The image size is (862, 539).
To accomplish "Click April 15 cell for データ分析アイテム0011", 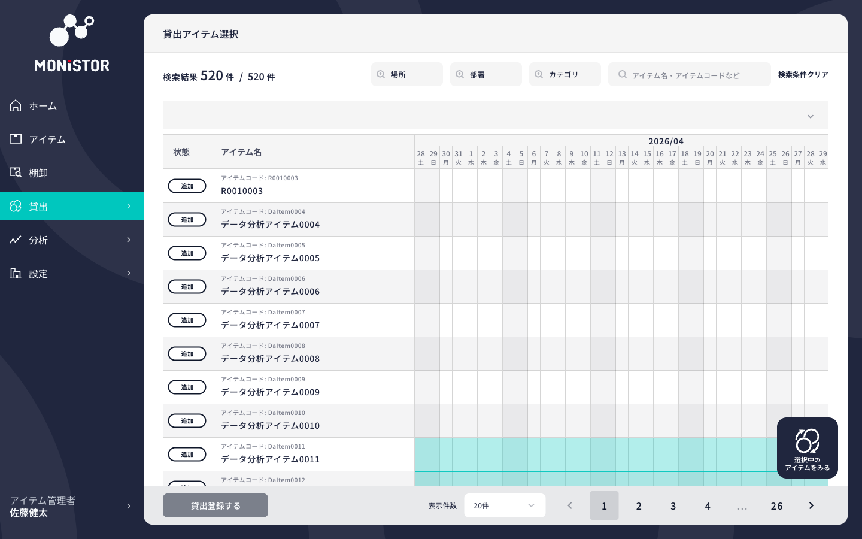I will coord(647,455).
